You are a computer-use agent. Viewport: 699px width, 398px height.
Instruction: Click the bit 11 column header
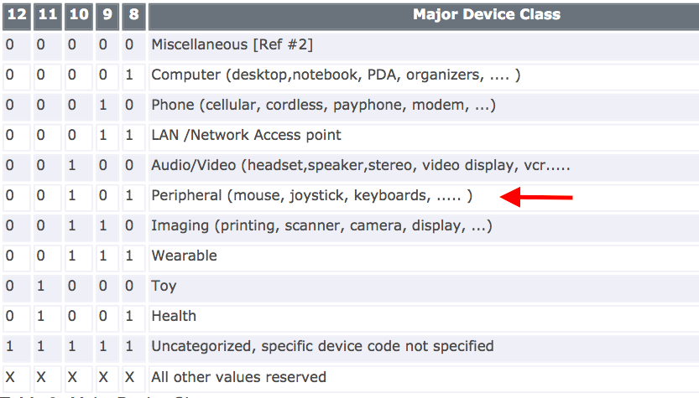click(47, 14)
